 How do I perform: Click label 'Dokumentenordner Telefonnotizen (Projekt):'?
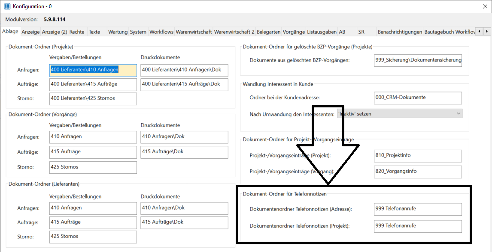coord(300,226)
